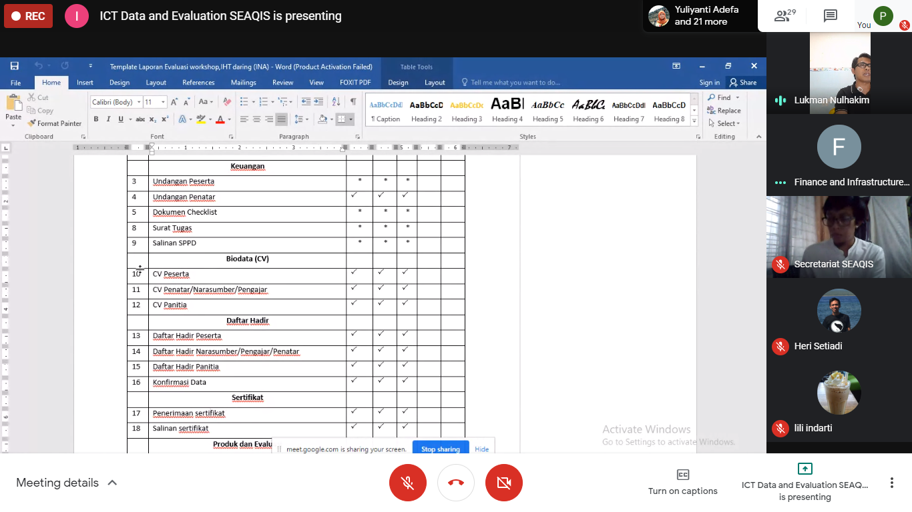Click the Clear All Formatting eraser icon
The image size is (912, 512).
click(x=227, y=102)
